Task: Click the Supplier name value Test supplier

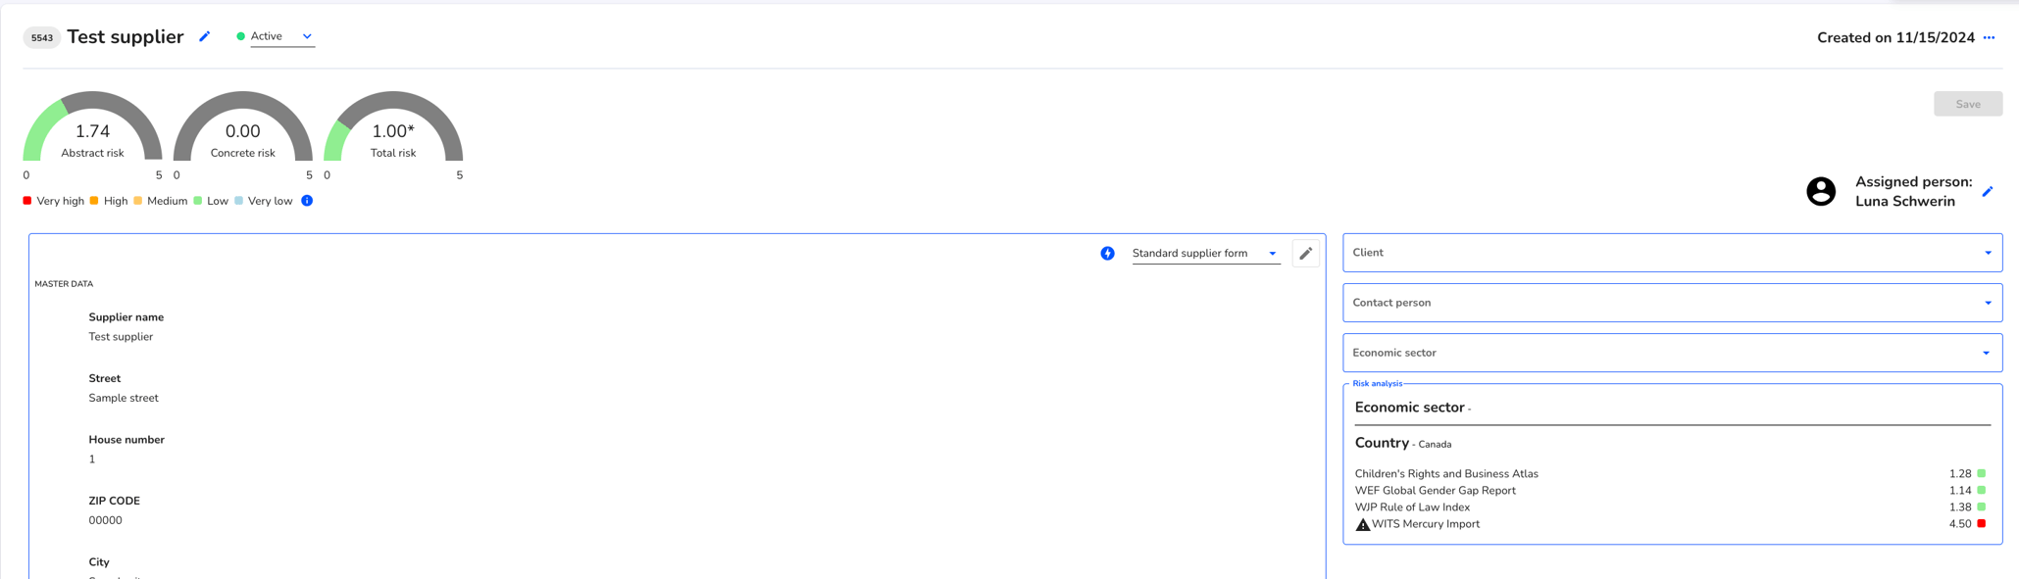Action: (121, 337)
